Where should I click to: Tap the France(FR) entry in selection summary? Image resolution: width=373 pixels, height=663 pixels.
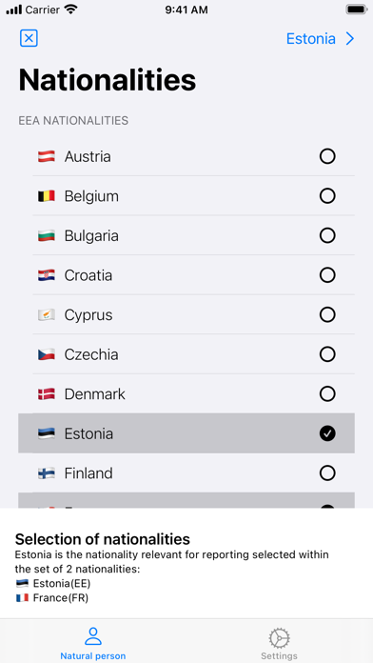point(52,598)
